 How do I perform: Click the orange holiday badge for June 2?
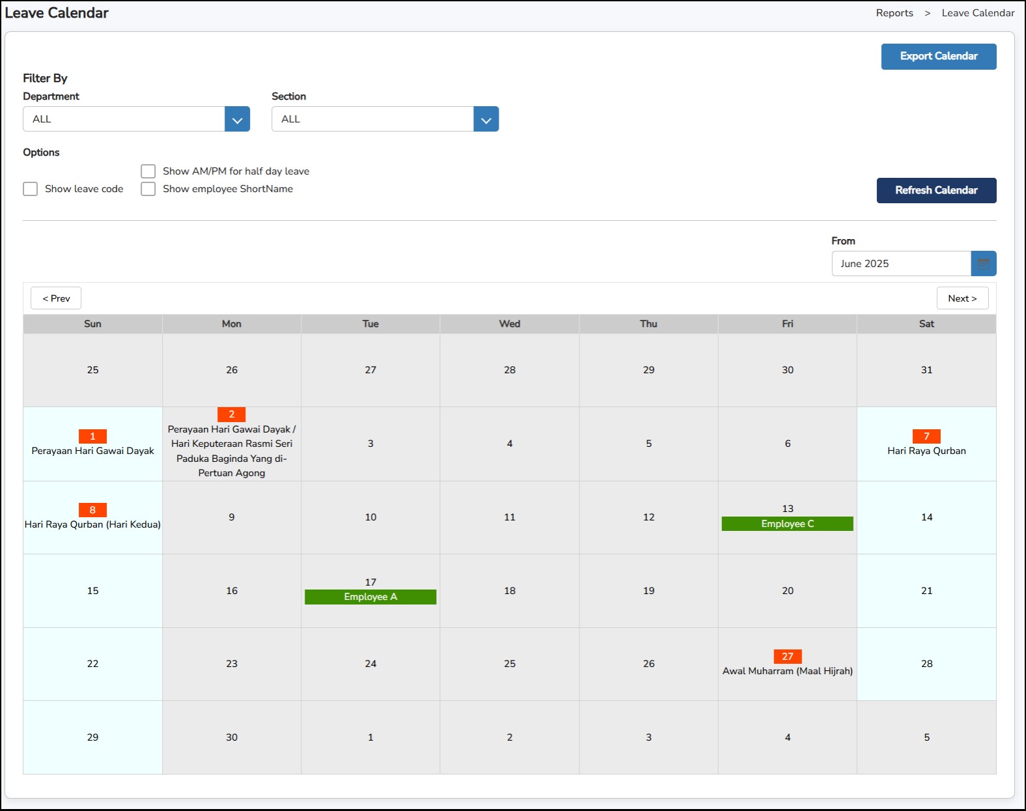pos(231,414)
